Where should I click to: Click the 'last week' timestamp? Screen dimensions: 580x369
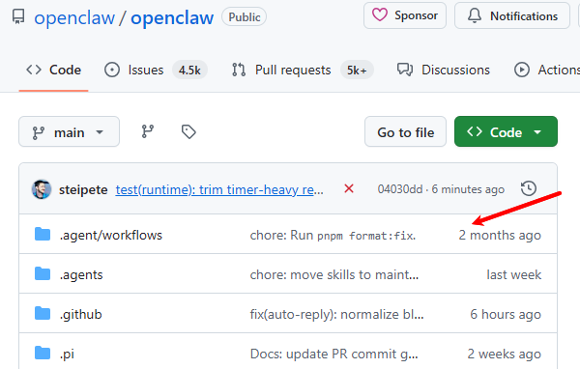point(514,274)
